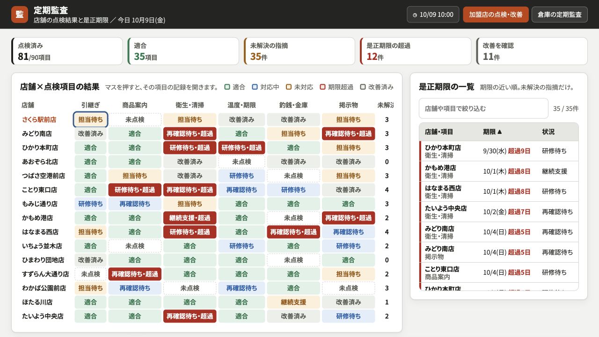Open たいよう中央店's 掲示物 研修待ち cell
This screenshot has width=599, height=337.
point(349,316)
